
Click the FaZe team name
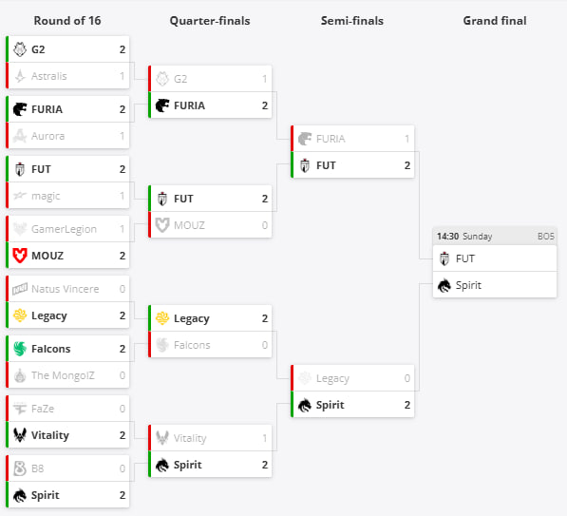coord(43,409)
